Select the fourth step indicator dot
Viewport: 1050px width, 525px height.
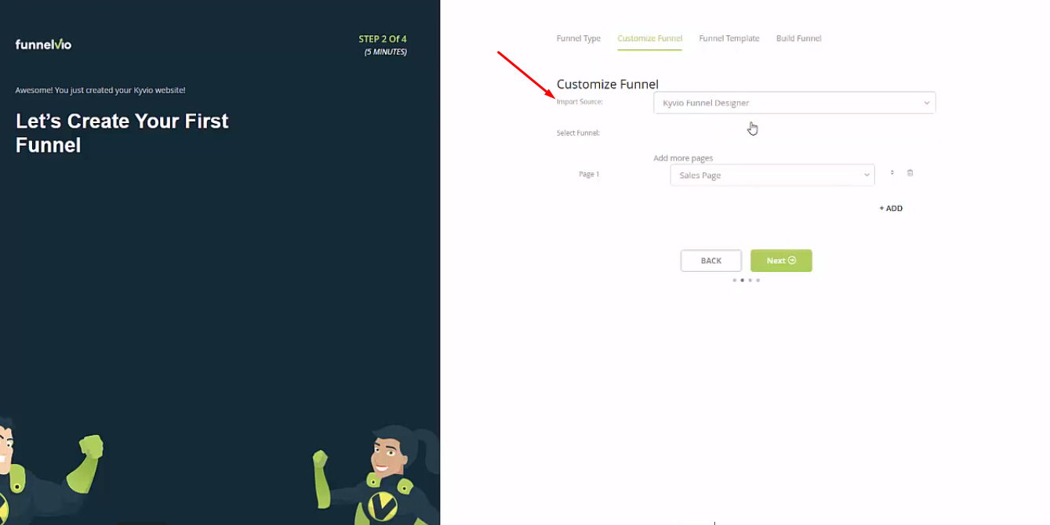[x=758, y=280]
